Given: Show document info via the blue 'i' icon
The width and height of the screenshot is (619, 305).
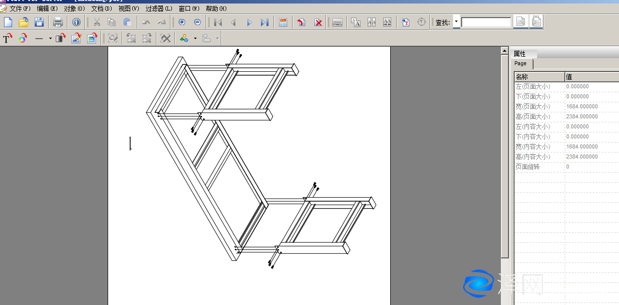Looking at the screenshot, I should (x=76, y=22).
